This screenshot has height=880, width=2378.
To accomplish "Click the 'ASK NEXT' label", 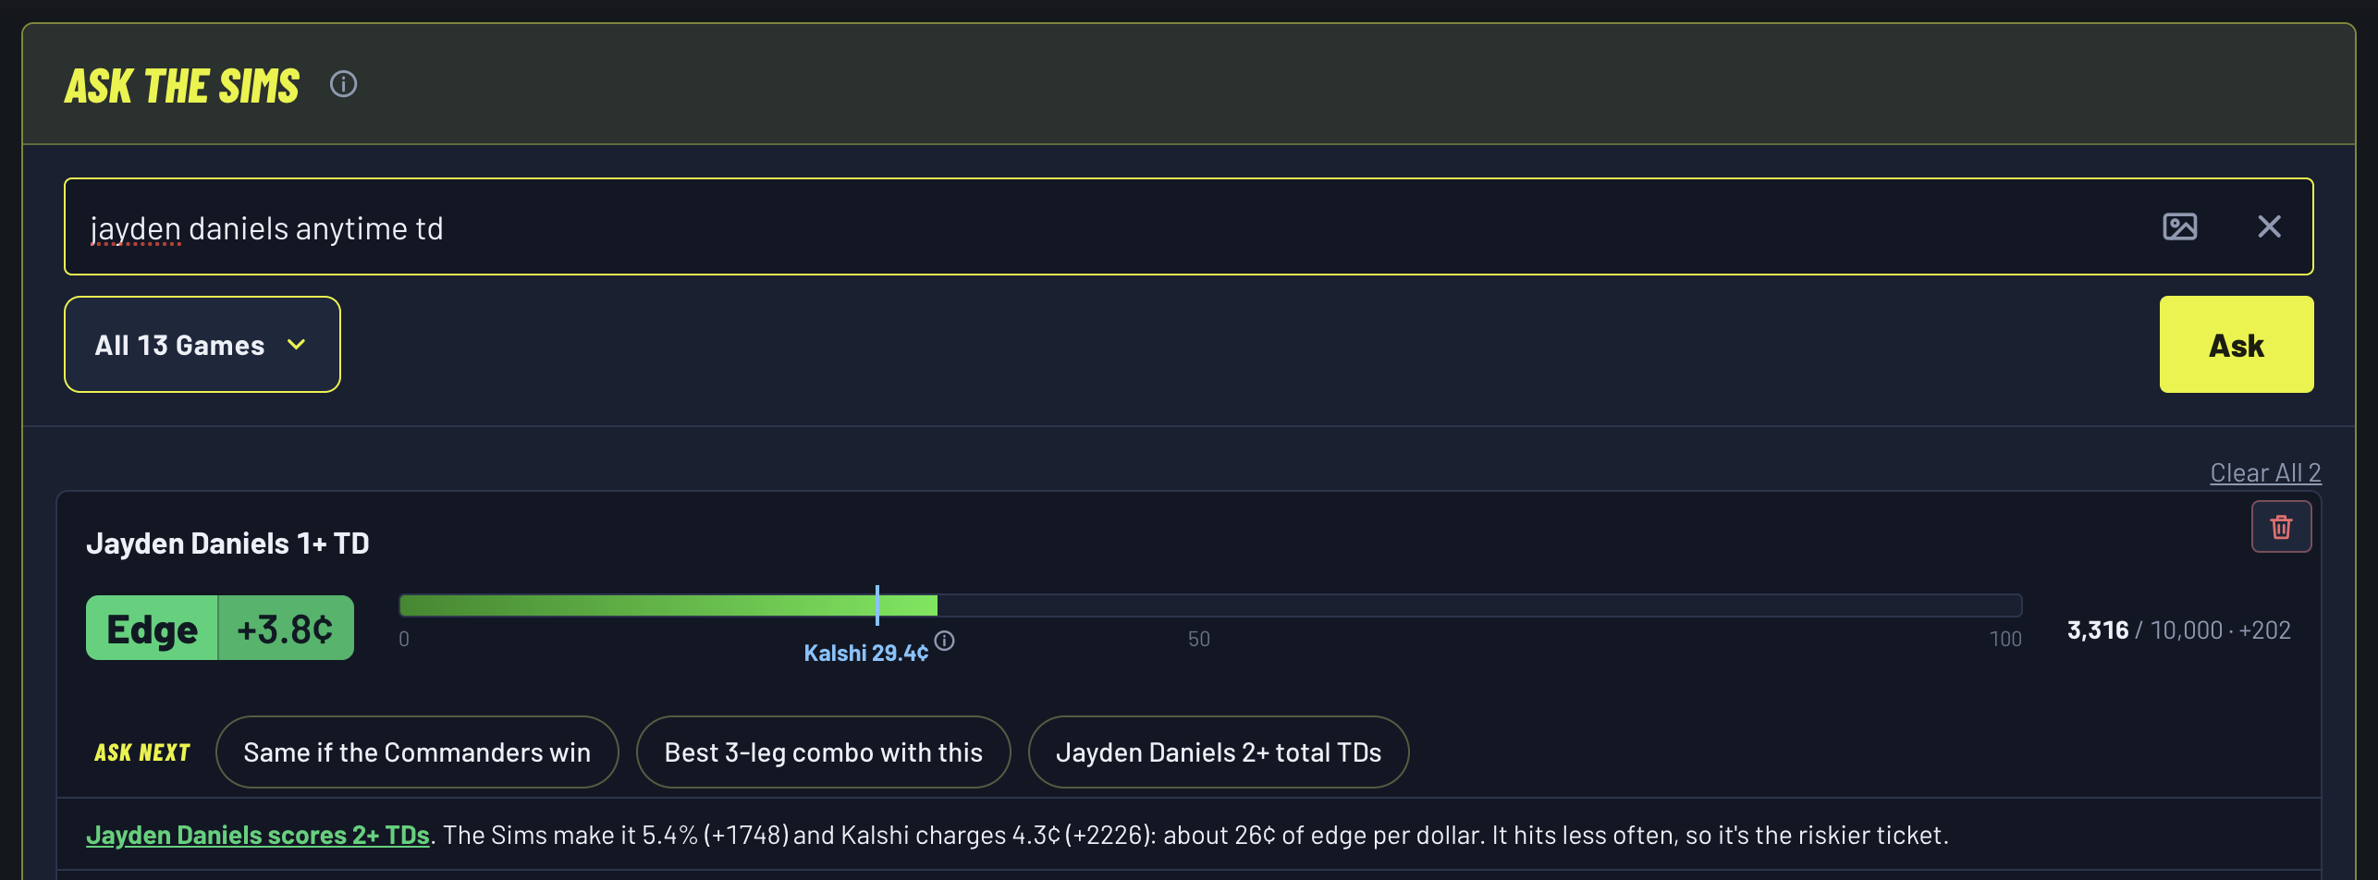I will click(142, 752).
